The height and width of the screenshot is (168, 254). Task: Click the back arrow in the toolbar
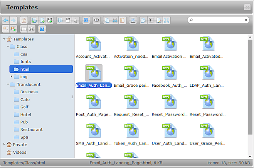(x=5, y=20)
